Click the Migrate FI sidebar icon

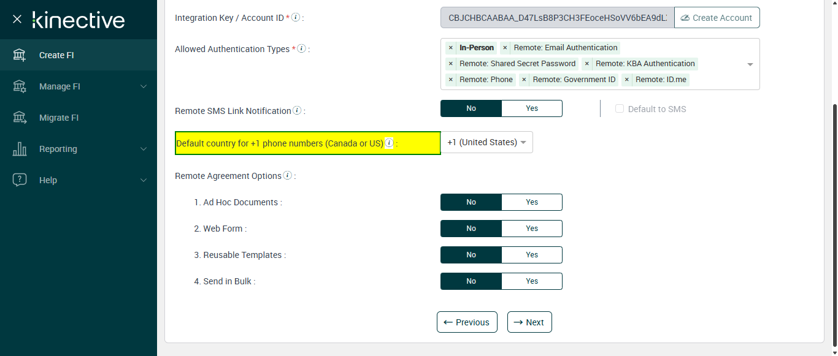[x=20, y=118]
